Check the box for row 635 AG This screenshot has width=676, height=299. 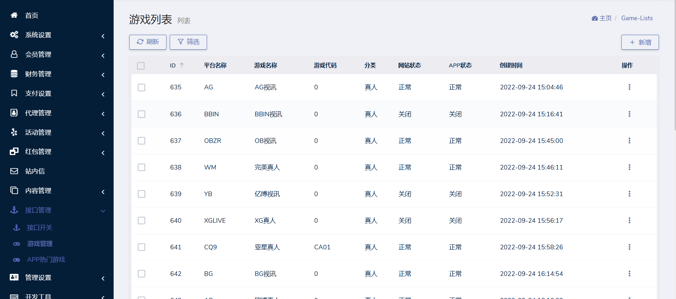point(141,88)
